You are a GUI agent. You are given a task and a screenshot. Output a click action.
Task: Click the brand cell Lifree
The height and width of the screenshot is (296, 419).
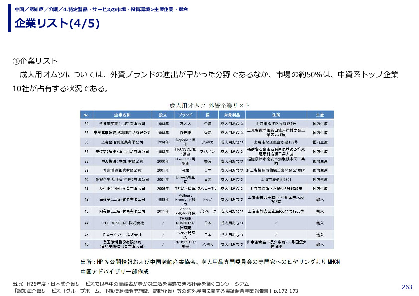(185, 179)
